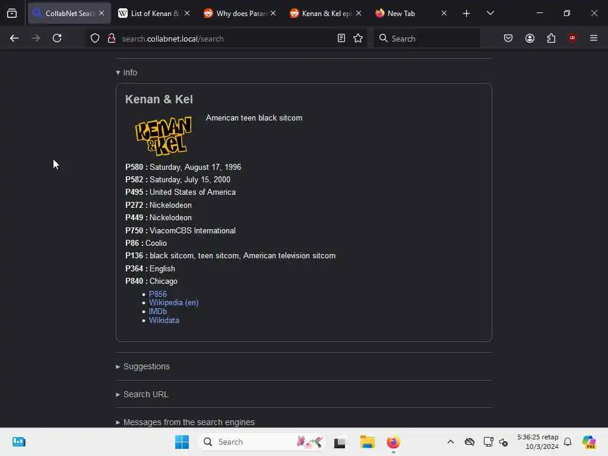Open the Wikidata link
Viewport: 608px width, 456px height.
tap(164, 320)
